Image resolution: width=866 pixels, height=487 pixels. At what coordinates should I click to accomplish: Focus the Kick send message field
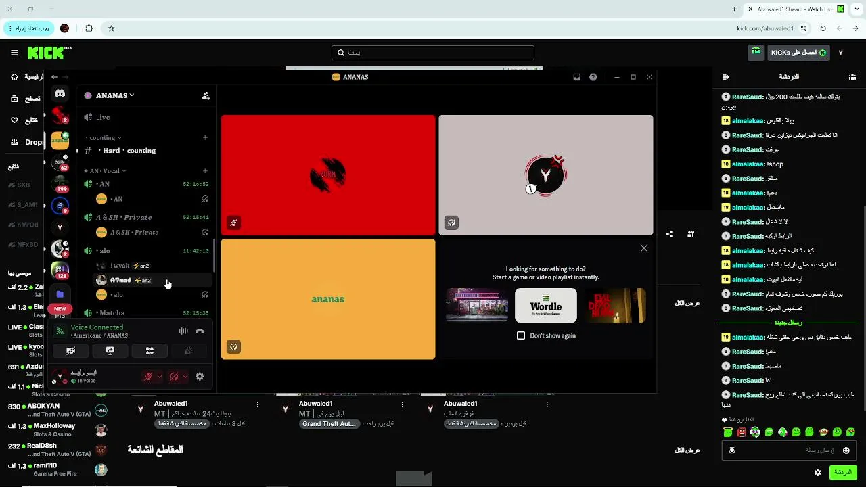click(x=789, y=450)
